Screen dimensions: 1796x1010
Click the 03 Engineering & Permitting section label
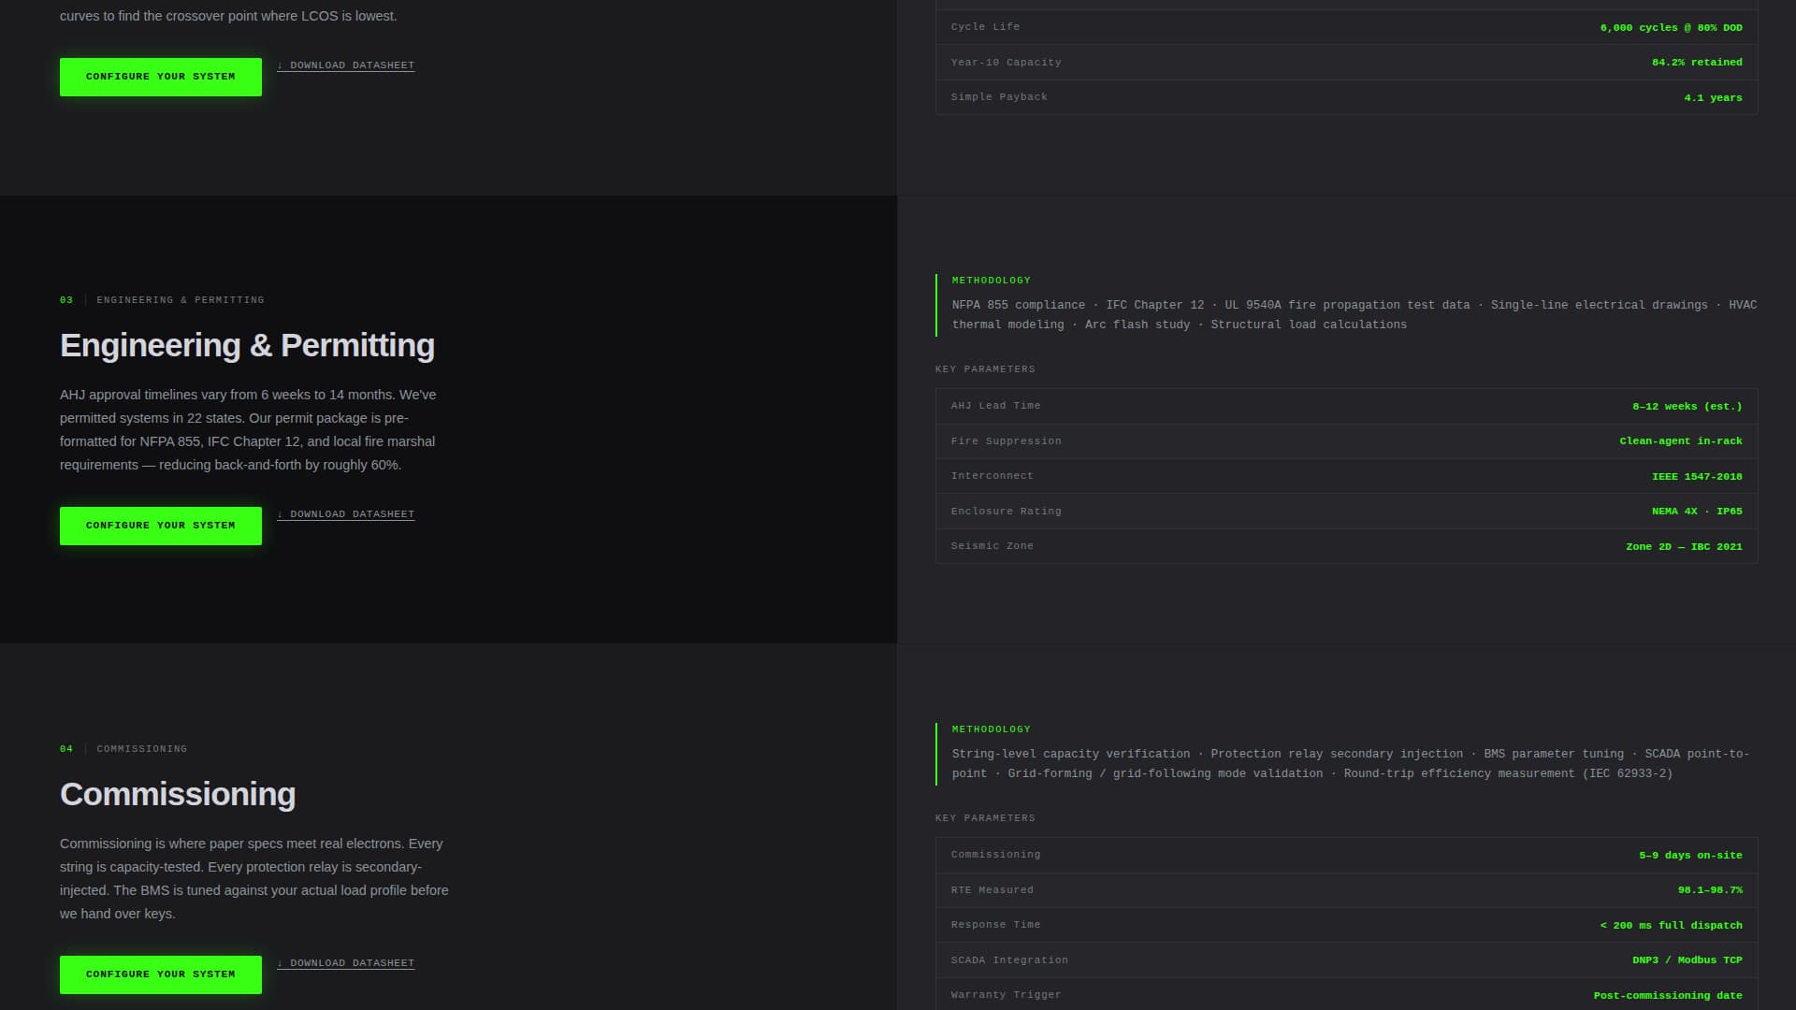click(162, 299)
